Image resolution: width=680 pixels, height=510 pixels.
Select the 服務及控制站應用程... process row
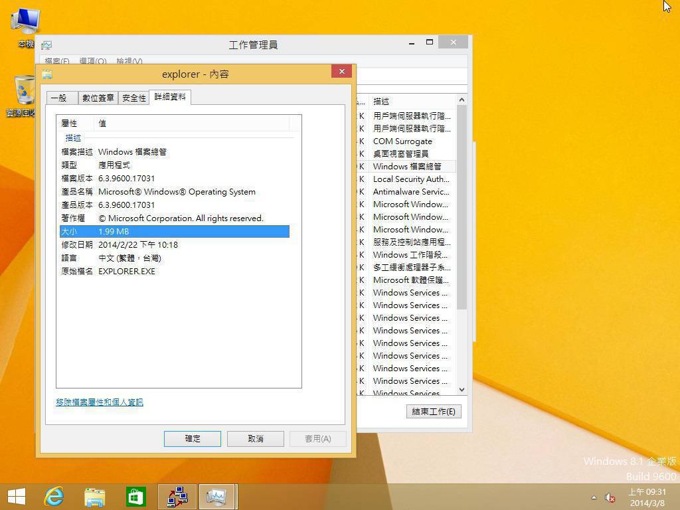[x=407, y=242]
